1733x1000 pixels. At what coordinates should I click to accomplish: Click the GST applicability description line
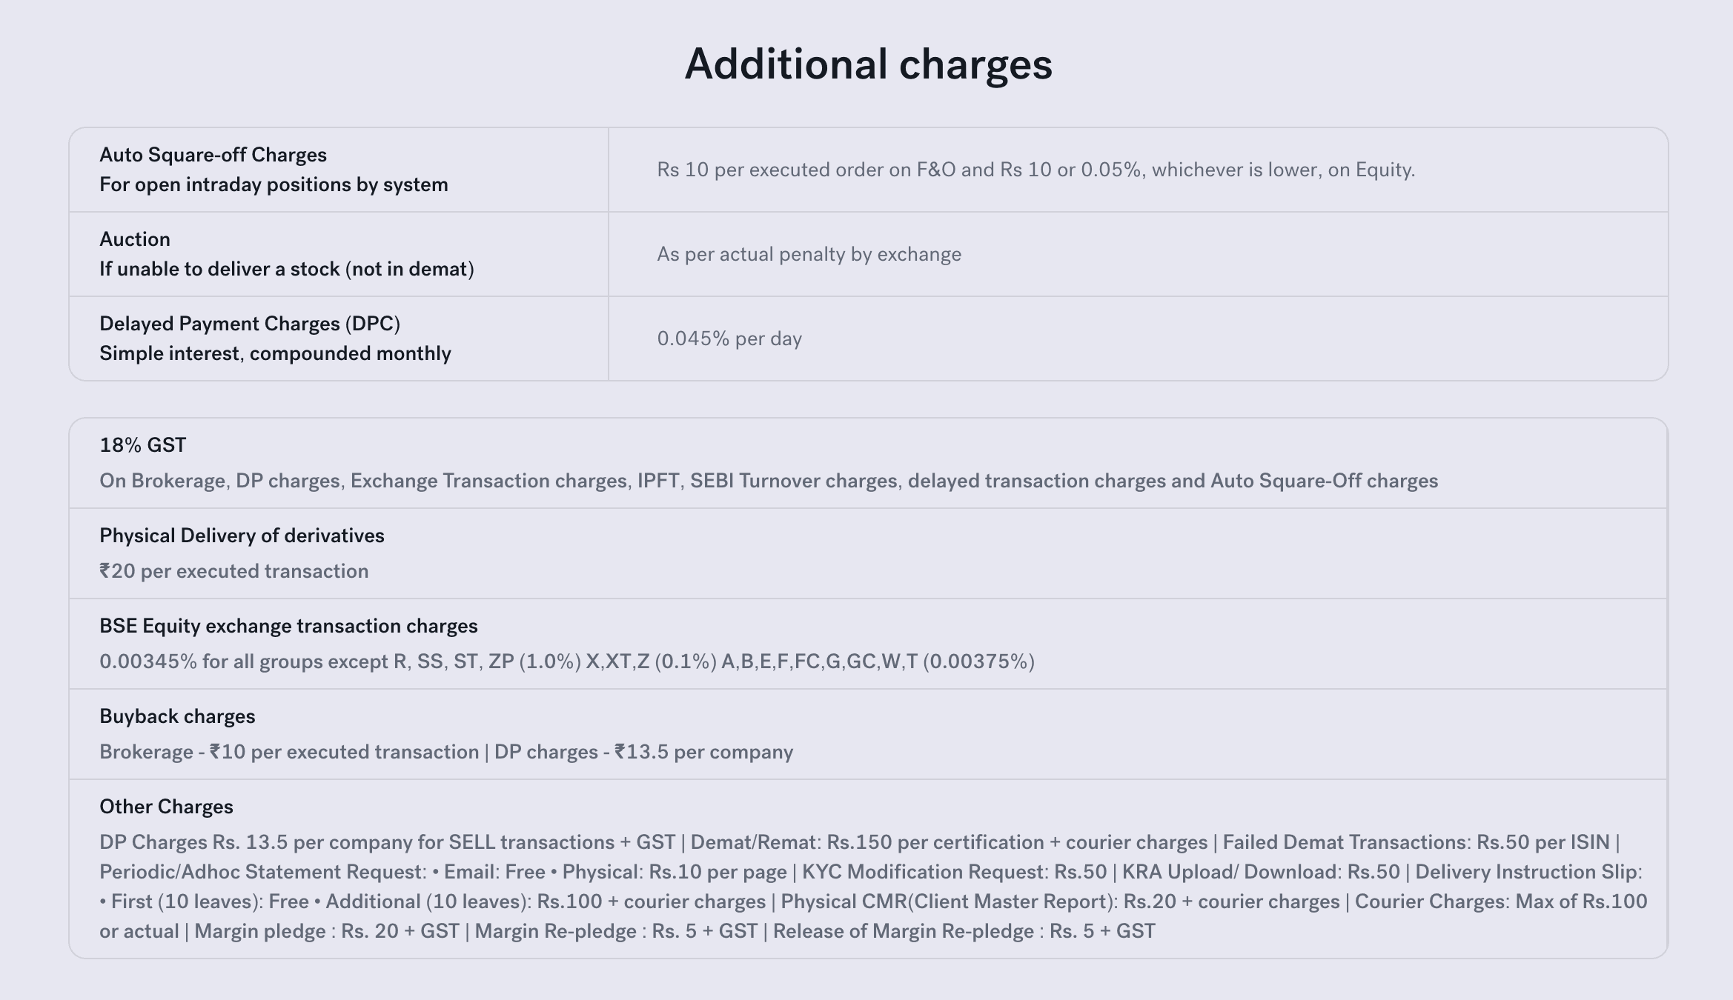[768, 481]
